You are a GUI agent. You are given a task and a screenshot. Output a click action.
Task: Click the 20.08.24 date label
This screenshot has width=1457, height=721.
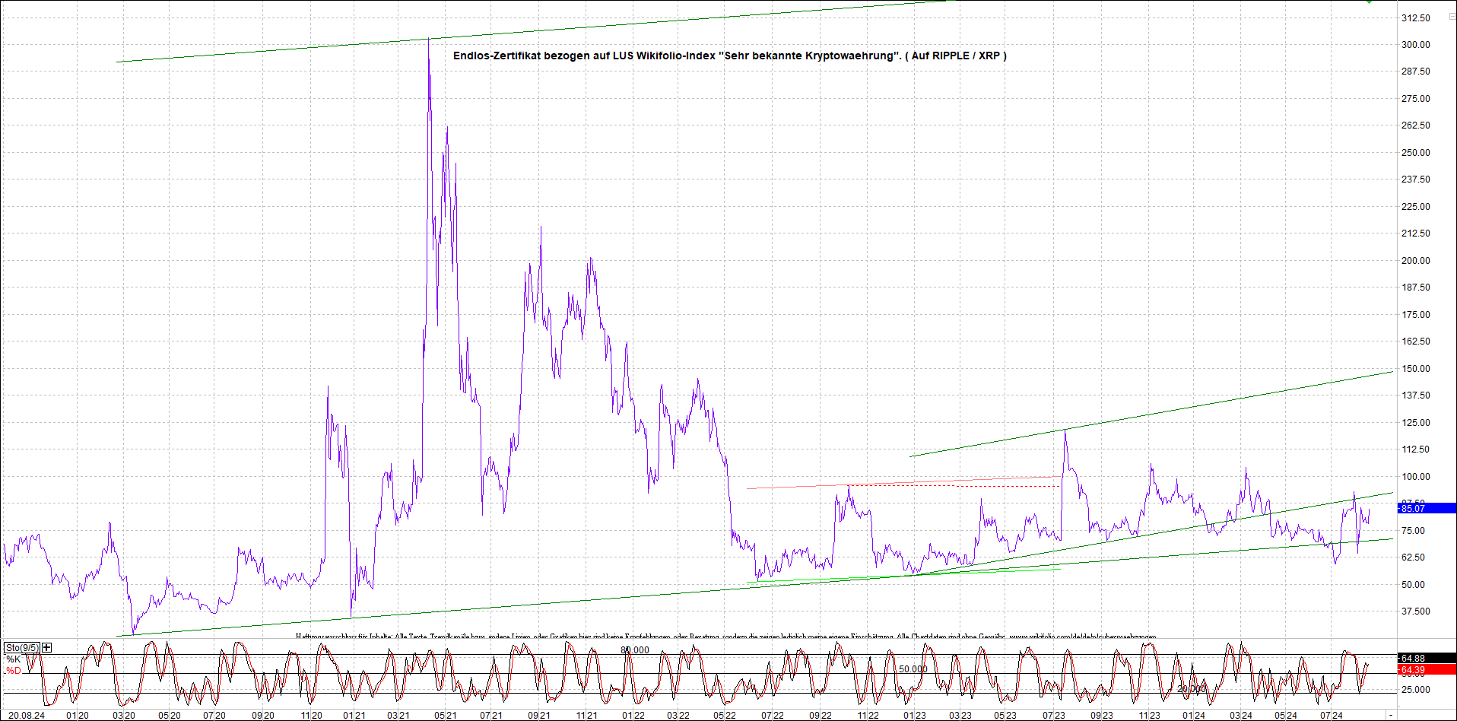26,716
